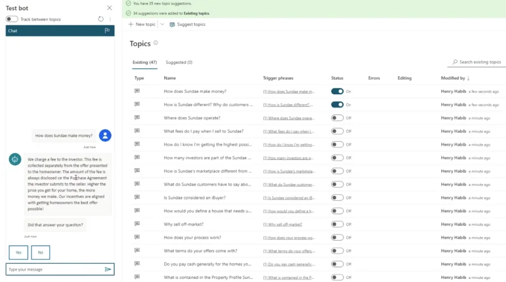Click Suggest topics button
Image resolution: width=506 pixels, height=282 pixels.
coord(187,24)
